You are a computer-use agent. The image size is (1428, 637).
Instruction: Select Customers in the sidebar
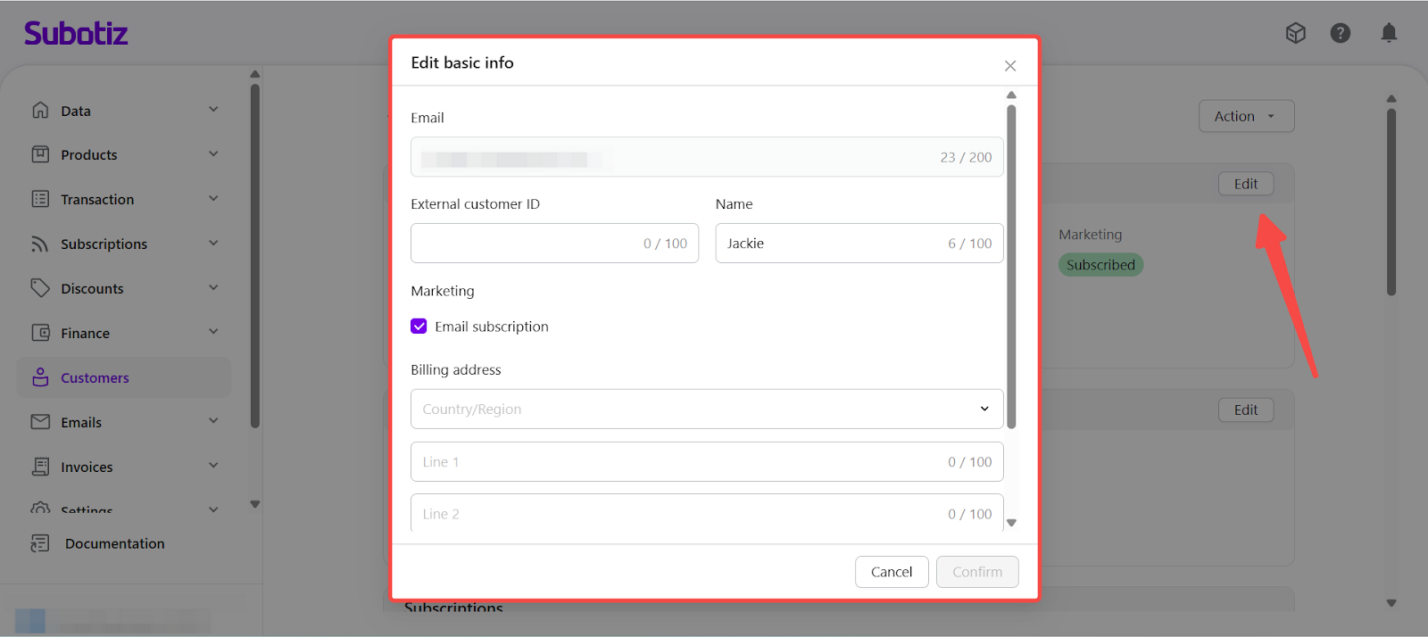(95, 378)
